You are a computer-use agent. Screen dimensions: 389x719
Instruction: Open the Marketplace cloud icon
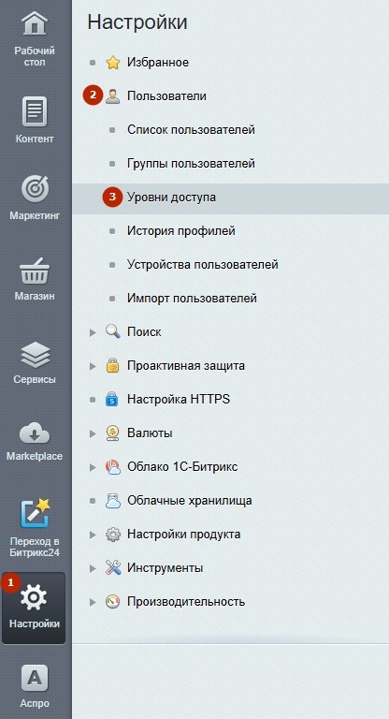pyautogui.click(x=35, y=433)
